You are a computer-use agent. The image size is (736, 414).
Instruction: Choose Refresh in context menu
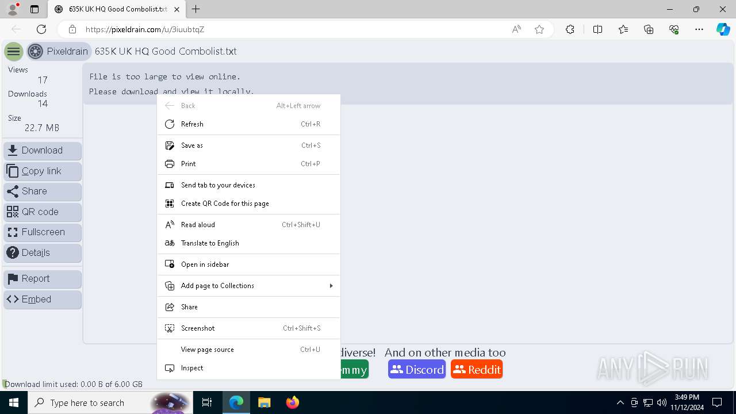pyautogui.click(x=248, y=124)
